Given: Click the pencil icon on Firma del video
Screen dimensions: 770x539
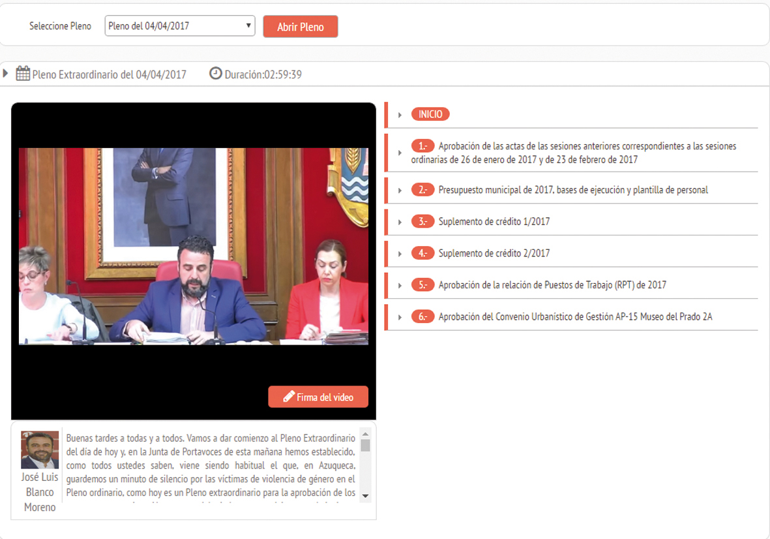Looking at the screenshot, I should pos(289,397).
